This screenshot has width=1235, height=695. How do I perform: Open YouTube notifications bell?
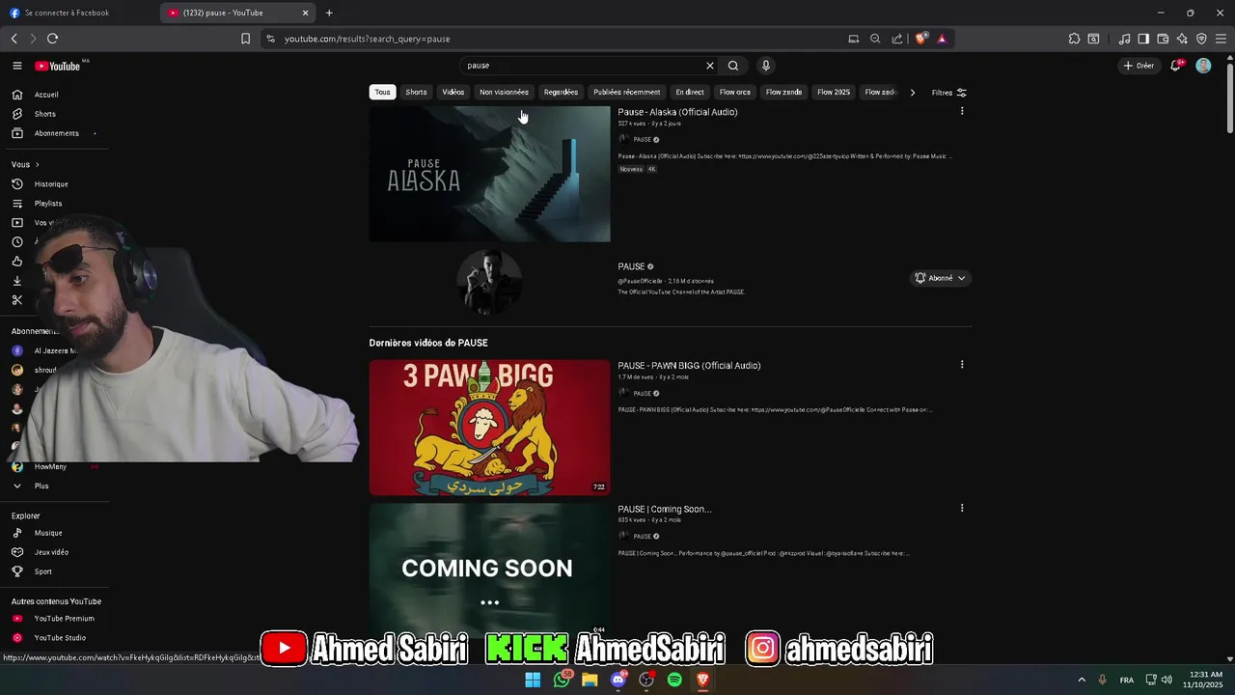point(1175,66)
